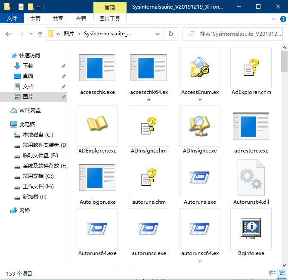
Task: Open 下载 in the sidebar
Action: [x=28, y=65]
